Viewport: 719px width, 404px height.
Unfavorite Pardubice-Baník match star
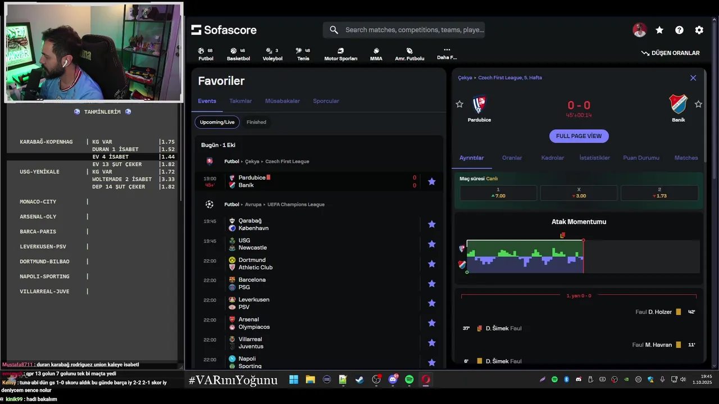(432, 181)
